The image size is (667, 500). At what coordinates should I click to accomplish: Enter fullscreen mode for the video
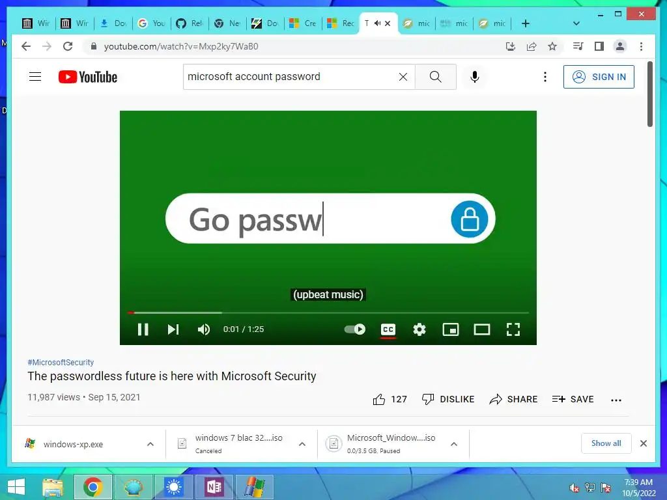pos(513,329)
